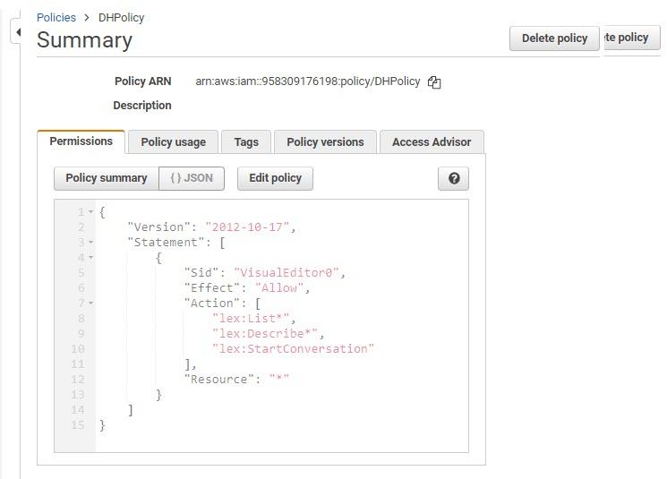Click the partially hidden policy button at top right
667x479 pixels.
[x=632, y=38]
